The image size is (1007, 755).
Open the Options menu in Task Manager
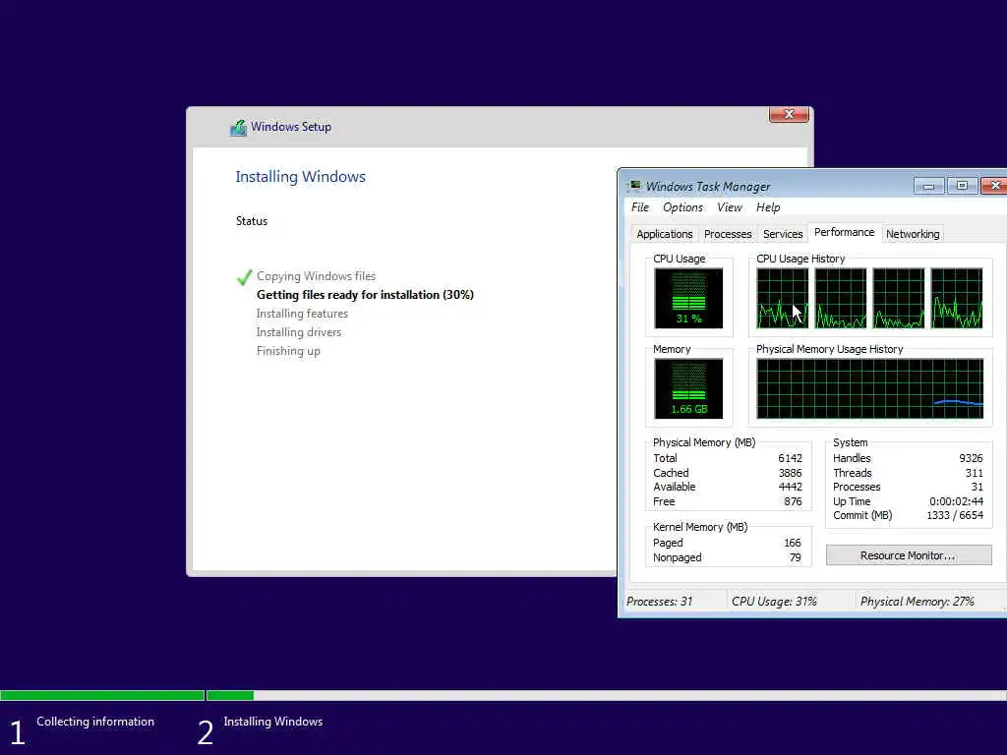pyautogui.click(x=682, y=207)
